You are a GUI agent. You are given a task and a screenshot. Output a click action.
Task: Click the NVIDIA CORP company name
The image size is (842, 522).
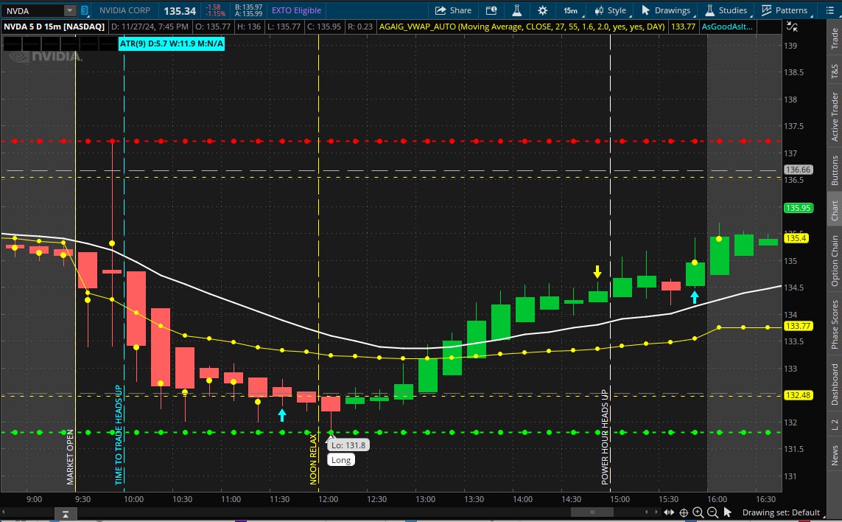coord(124,10)
